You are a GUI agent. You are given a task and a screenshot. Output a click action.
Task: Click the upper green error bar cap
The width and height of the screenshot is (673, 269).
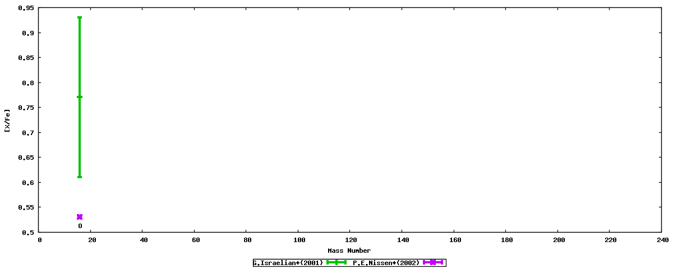(x=80, y=17)
